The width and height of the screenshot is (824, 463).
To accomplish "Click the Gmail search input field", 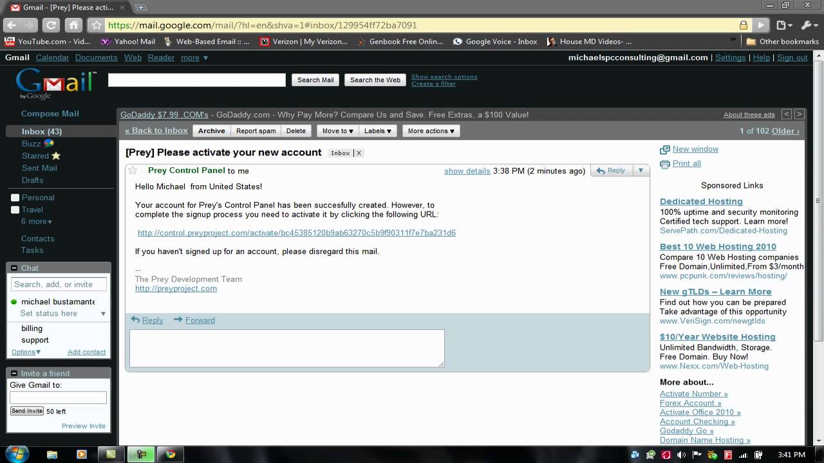I will 197,80.
